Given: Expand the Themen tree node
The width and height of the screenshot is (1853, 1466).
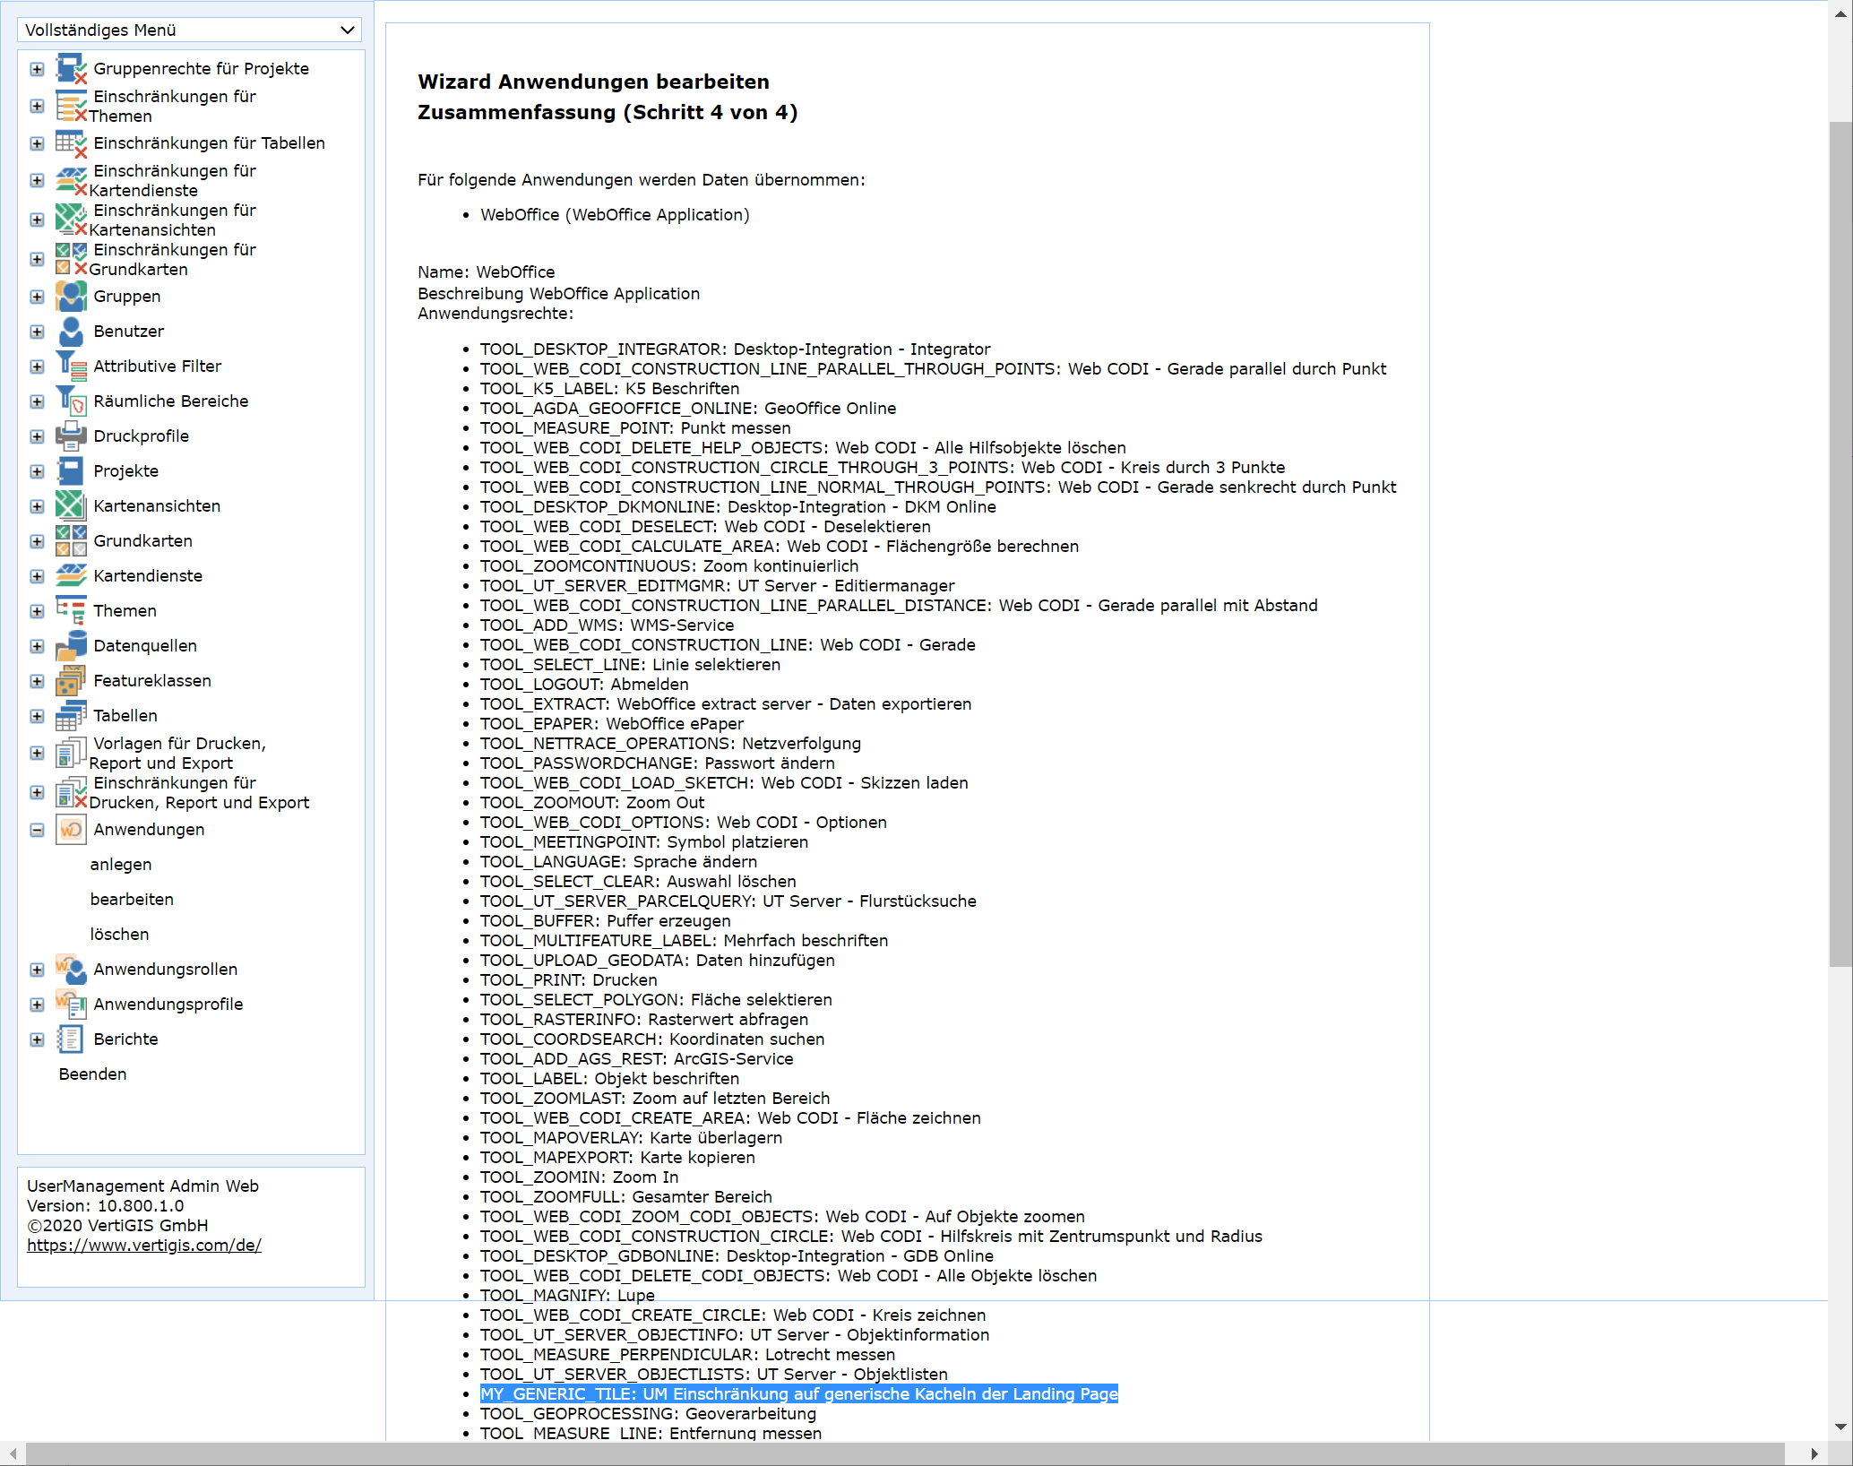Looking at the screenshot, I should (37, 611).
